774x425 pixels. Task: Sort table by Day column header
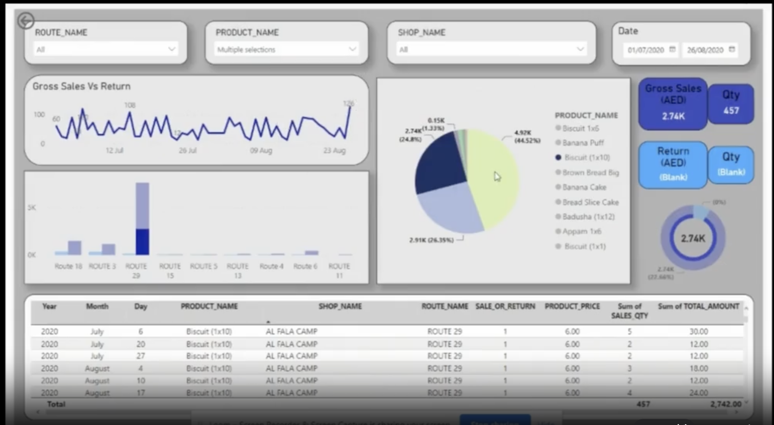coord(141,306)
